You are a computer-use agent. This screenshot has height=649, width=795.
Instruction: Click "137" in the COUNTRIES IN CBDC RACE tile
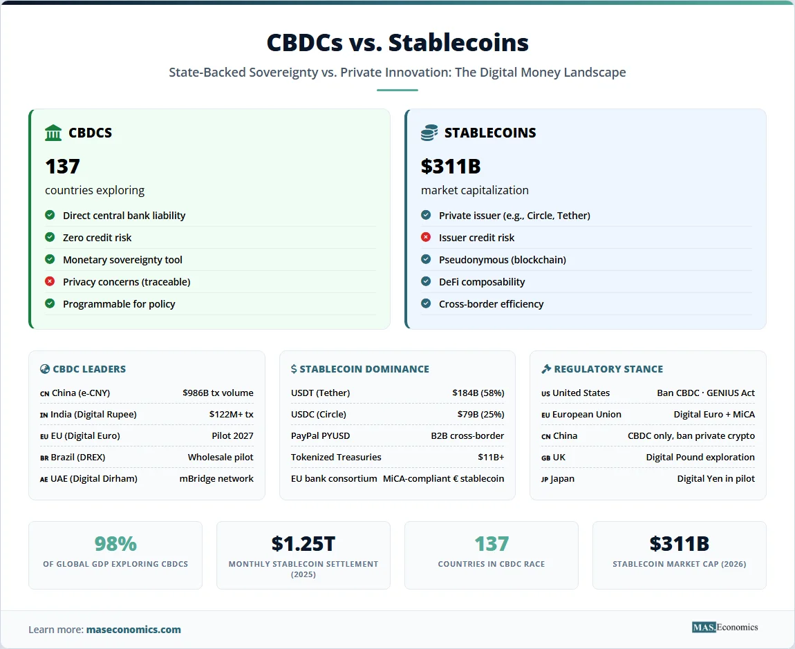point(492,544)
